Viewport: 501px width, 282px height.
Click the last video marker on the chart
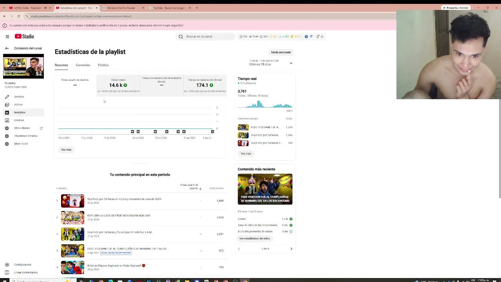coord(213,132)
